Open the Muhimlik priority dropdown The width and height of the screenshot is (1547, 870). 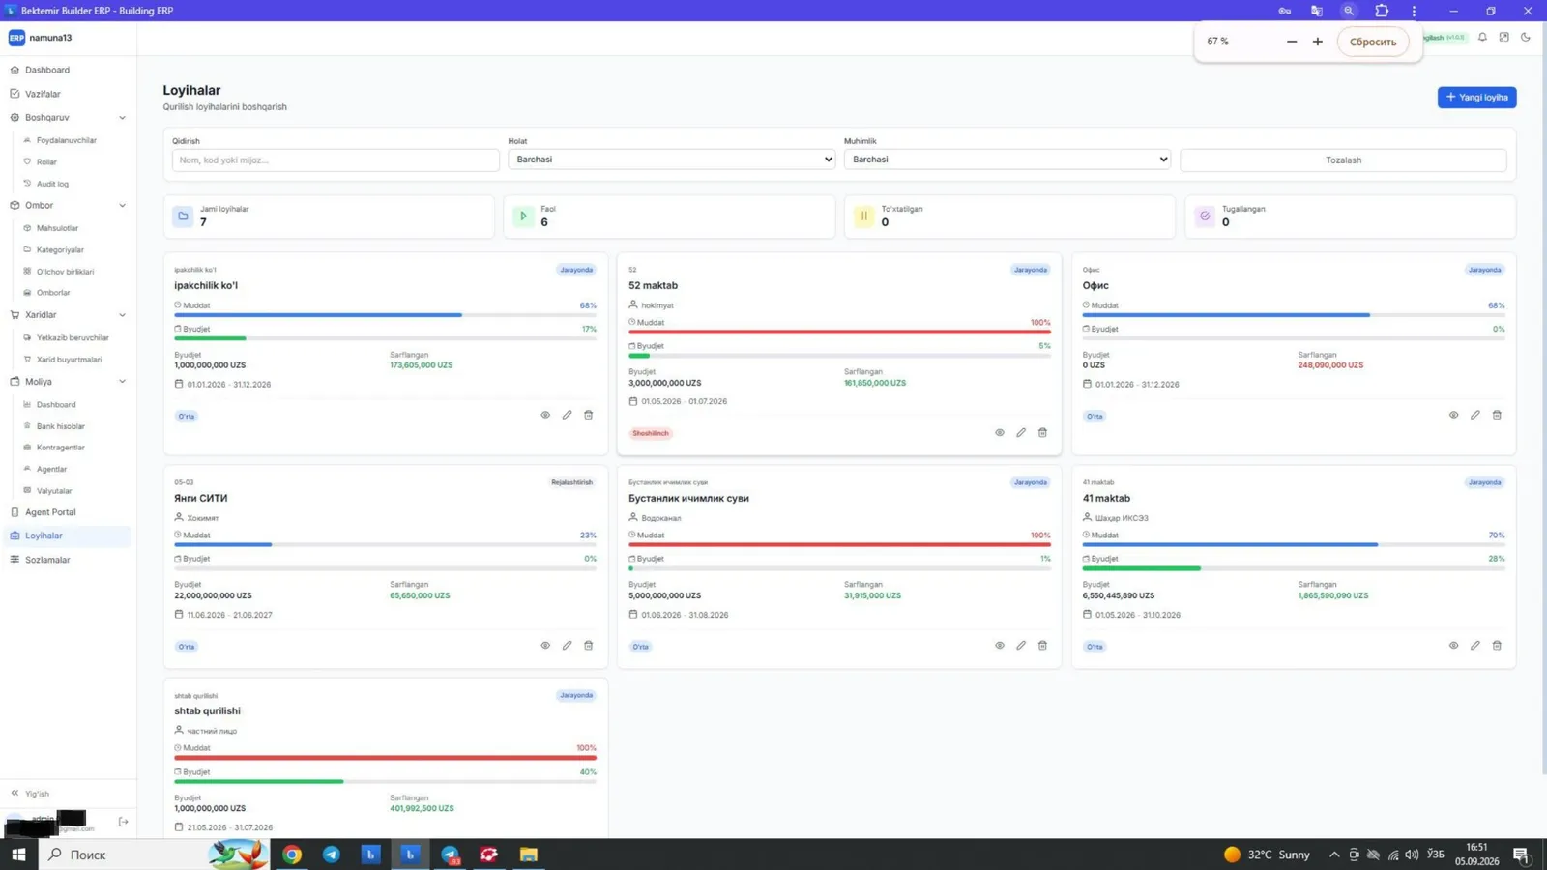[x=1007, y=159]
